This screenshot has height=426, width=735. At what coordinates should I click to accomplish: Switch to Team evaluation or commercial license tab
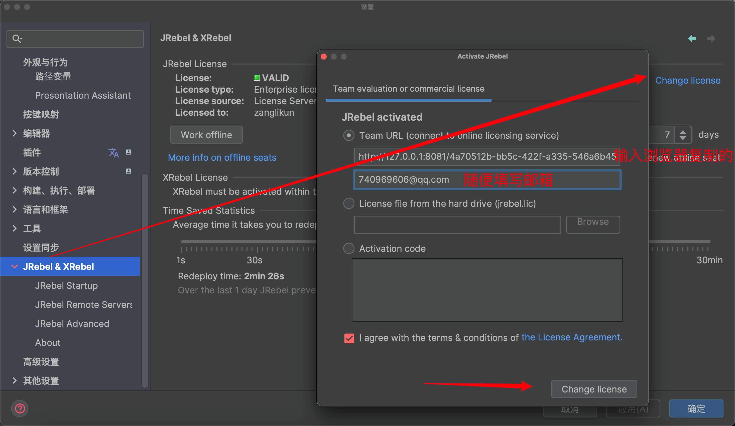pos(408,89)
